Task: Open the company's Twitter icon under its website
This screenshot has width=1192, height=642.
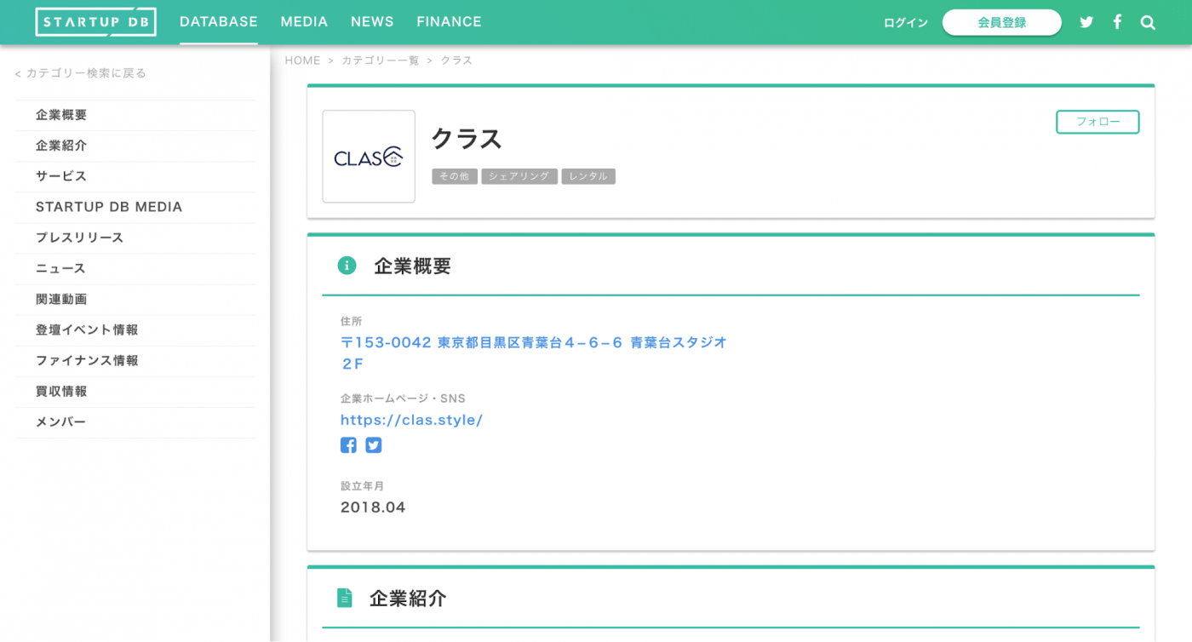Action: [x=373, y=444]
